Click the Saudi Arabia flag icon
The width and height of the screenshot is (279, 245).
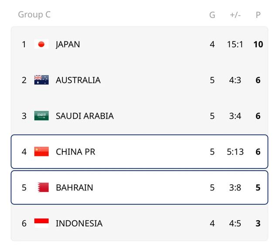pos(41,116)
